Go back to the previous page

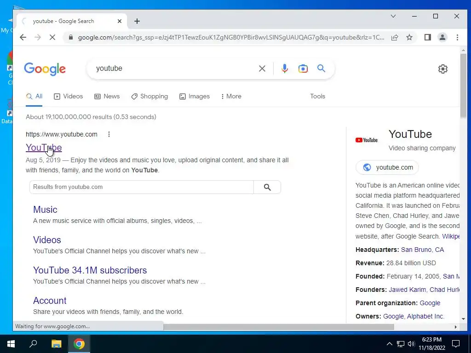23,37
